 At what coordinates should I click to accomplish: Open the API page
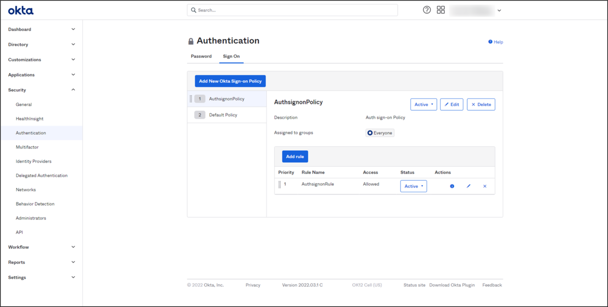click(x=19, y=232)
